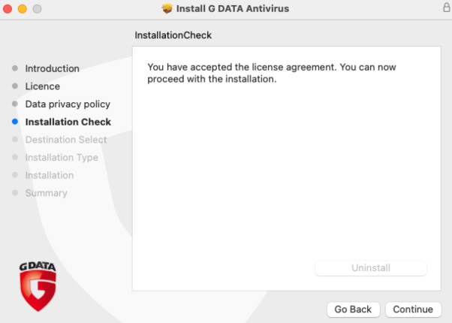Screen dimensions: 452x323
Task: Click the bullet next to Data privacy policy
Action: [15, 104]
